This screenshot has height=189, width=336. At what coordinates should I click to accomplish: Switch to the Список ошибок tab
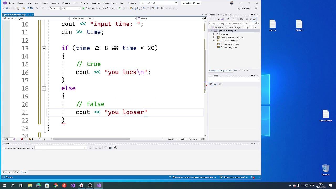pyautogui.click(x=11, y=172)
